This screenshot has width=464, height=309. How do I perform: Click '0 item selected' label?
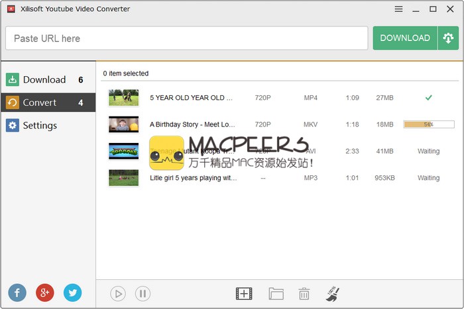pyautogui.click(x=126, y=73)
